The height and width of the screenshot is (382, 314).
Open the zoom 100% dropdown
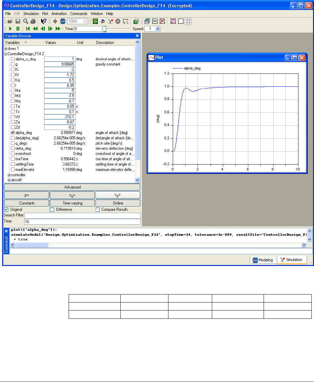click(x=85, y=21)
